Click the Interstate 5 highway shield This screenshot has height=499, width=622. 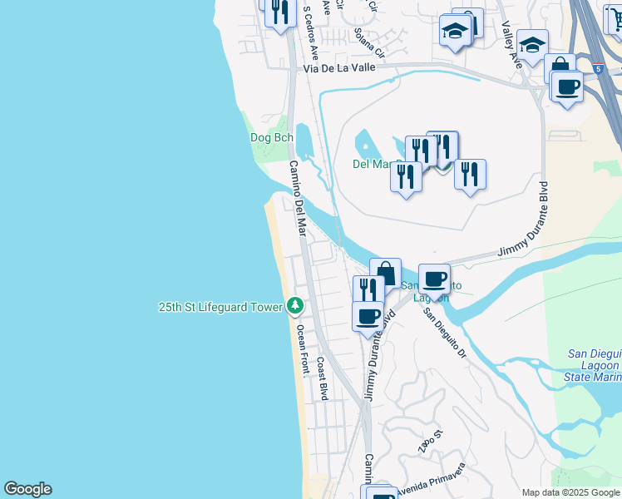[x=599, y=68]
